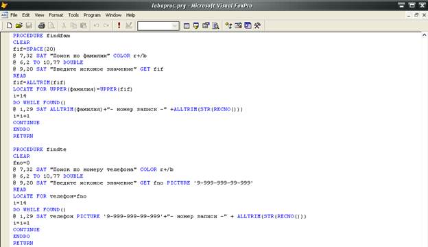Click the FoxPro fox icon in title bar
The width and height of the screenshot is (428, 247).
(x=4, y=5)
